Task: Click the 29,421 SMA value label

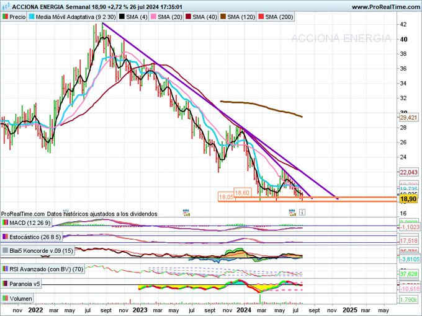Action: point(408,118)
